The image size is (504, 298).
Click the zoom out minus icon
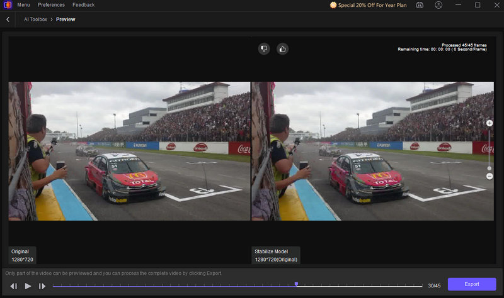tap(490, 176)
